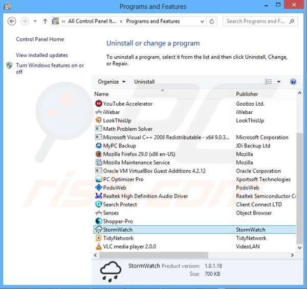Image resolution: width=307 pixels, height=289 pixels.
Task: Refresh the Programs and Features list
Action: 212,21
